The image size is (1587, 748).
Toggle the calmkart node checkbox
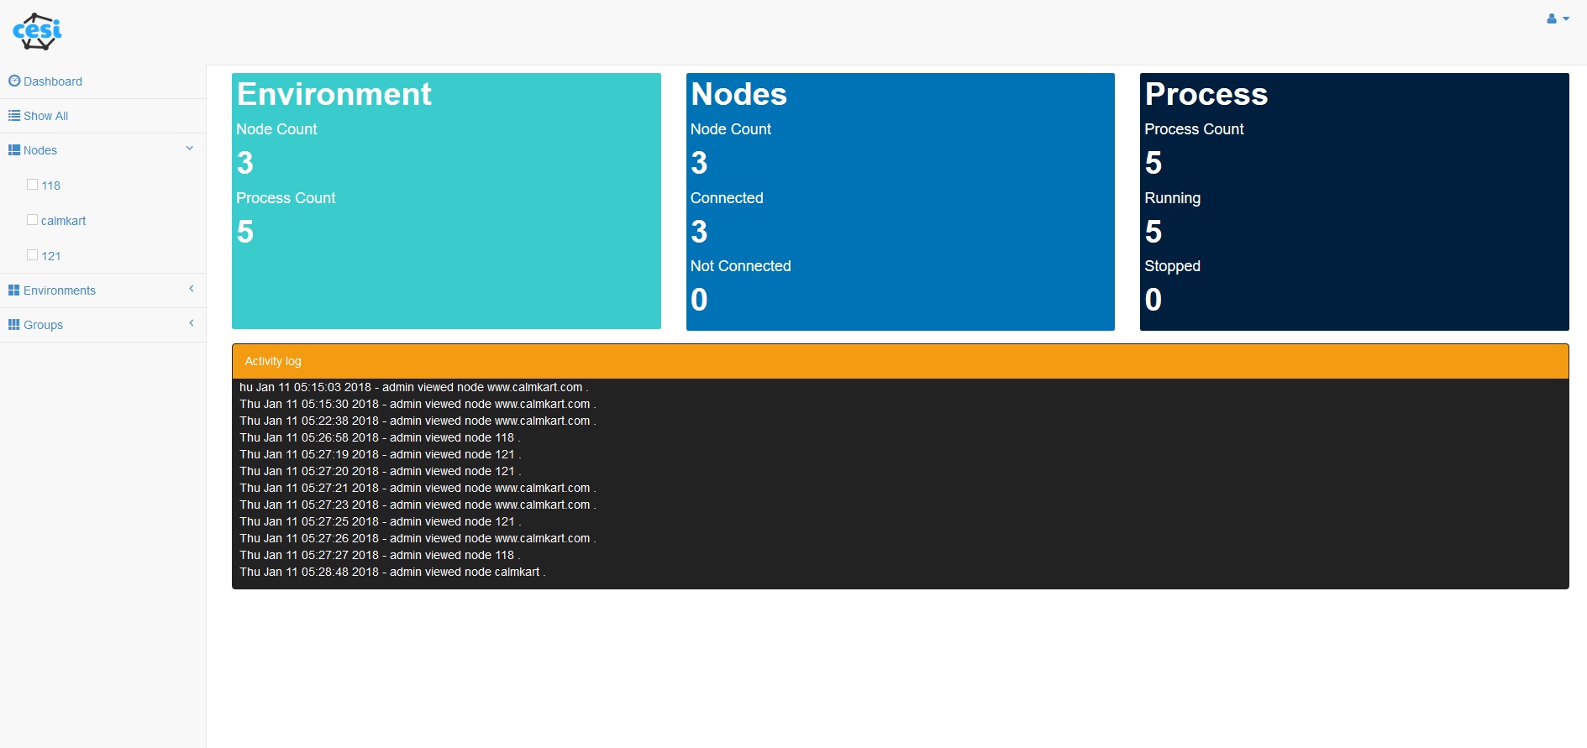(x=32, y=220)
